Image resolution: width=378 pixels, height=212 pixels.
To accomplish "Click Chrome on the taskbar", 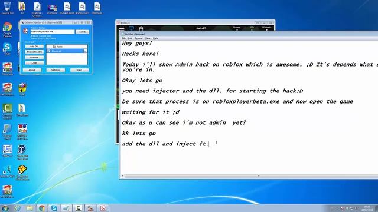I will (42, 208).
